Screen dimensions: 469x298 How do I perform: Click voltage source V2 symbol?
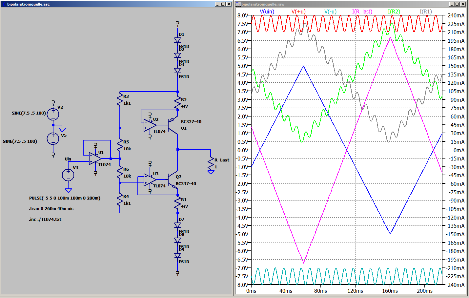point(53,114)
